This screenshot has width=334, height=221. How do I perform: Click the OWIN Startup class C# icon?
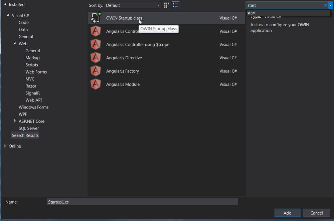96,18
